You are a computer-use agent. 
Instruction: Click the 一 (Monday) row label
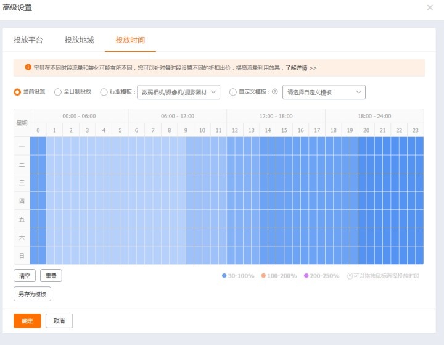tap(22, 146)
